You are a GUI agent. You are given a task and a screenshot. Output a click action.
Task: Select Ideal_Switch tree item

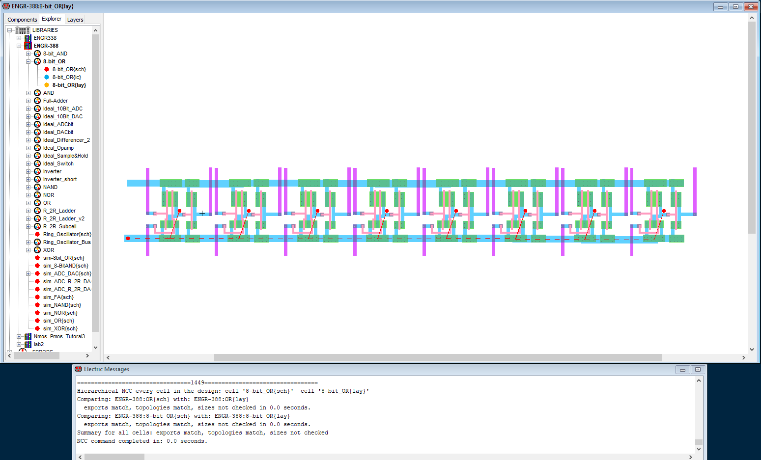pos(58,163)
